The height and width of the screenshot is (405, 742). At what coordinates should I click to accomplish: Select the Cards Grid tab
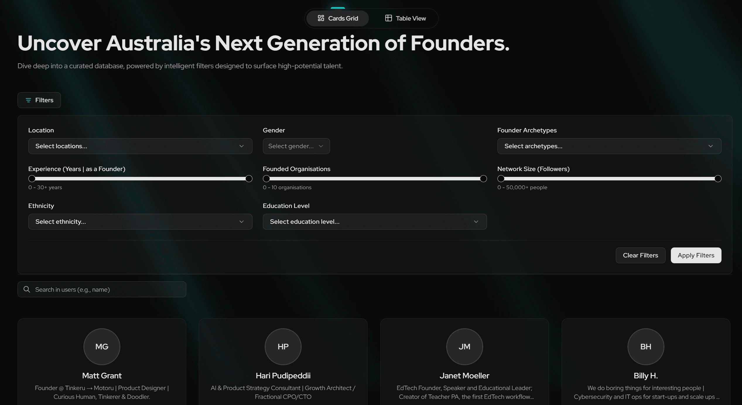(x=338, y=18)
